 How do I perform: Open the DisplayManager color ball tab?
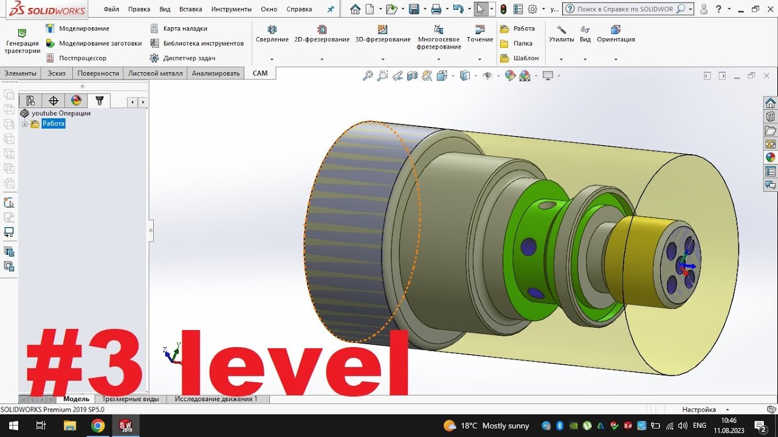point(76,101)
